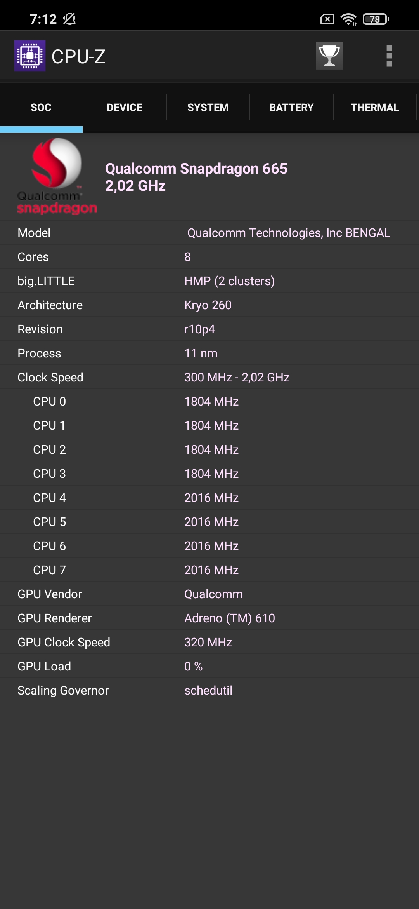Select the Scaling Governor schedutil row

[209, 690]
